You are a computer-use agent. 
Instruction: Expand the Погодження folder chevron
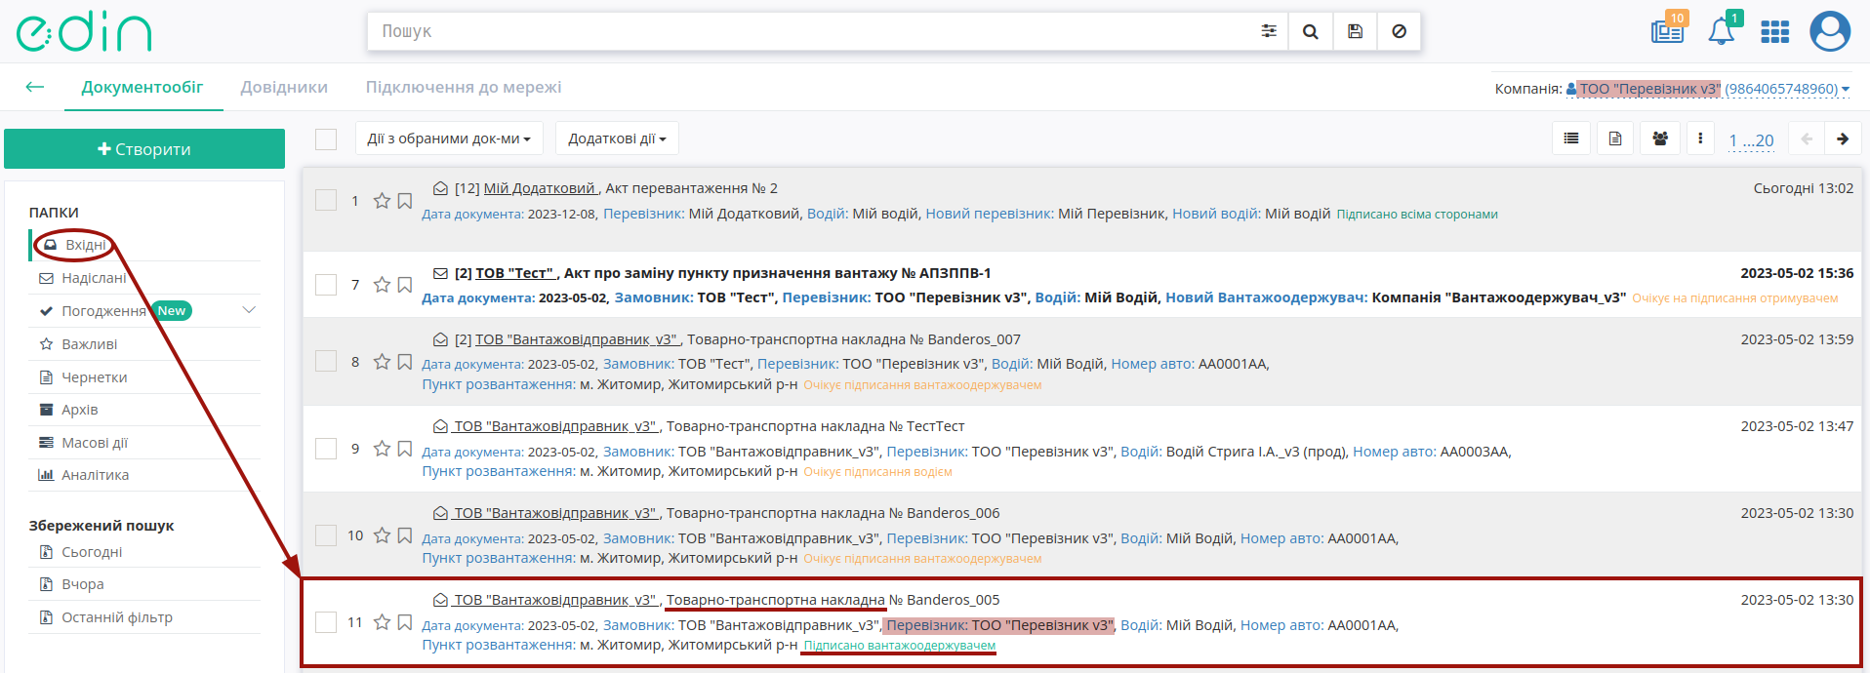pos(249,310)
